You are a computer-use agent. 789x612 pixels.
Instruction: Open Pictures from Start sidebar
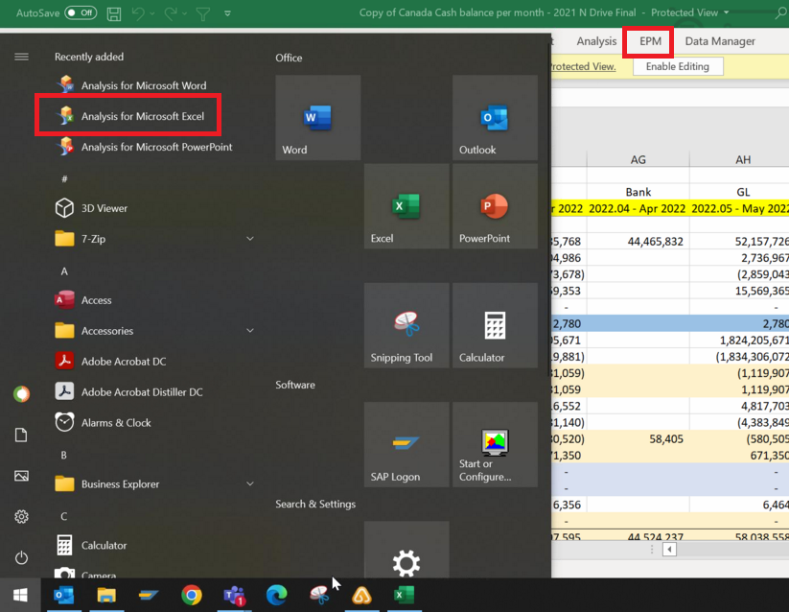[x=21, y=476]
